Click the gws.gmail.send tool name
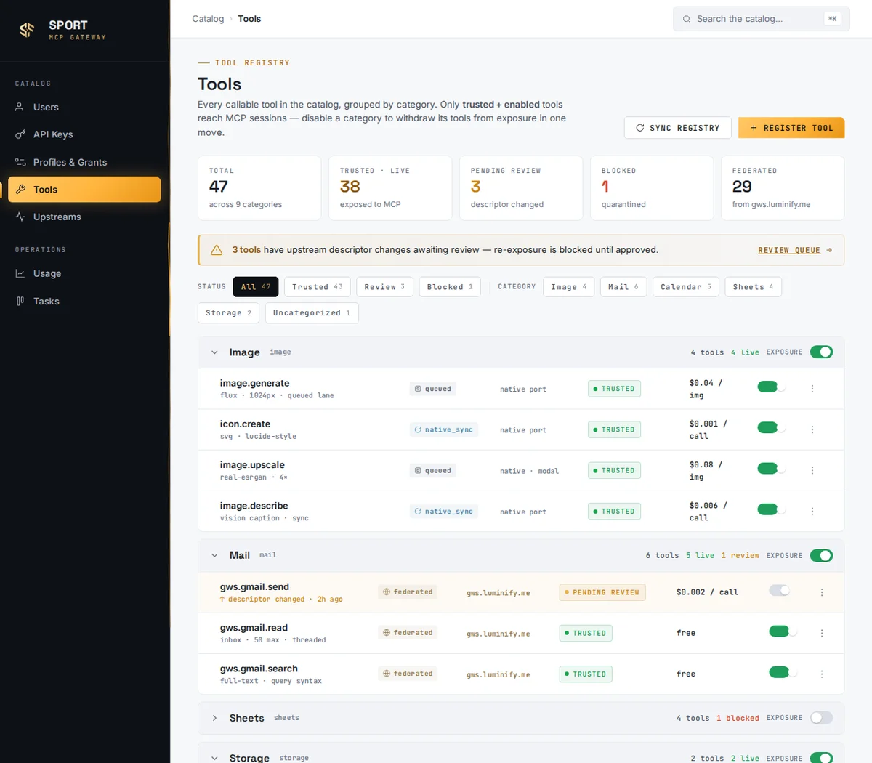 (254, 586)
